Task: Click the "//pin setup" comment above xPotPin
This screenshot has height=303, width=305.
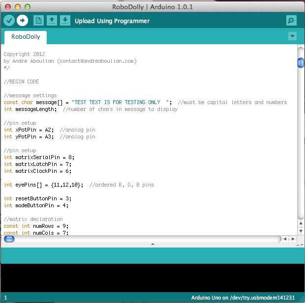Action: [x=20, y=123]
